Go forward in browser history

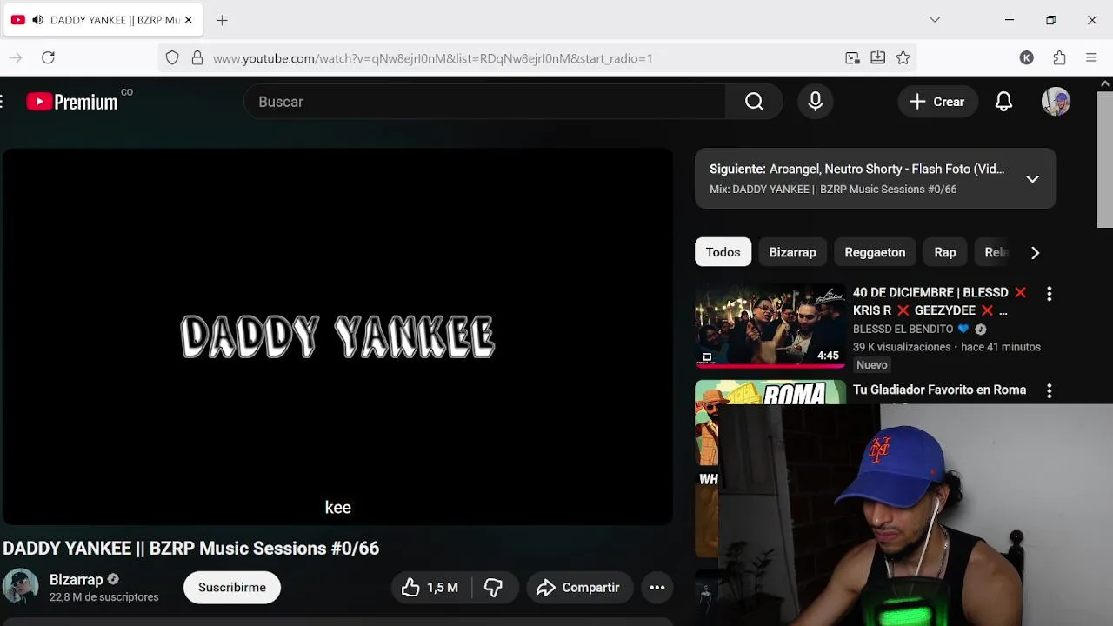[x=16, y=57]
